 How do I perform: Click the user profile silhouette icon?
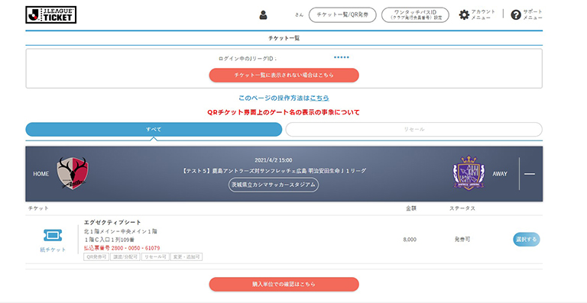(263, 15)
